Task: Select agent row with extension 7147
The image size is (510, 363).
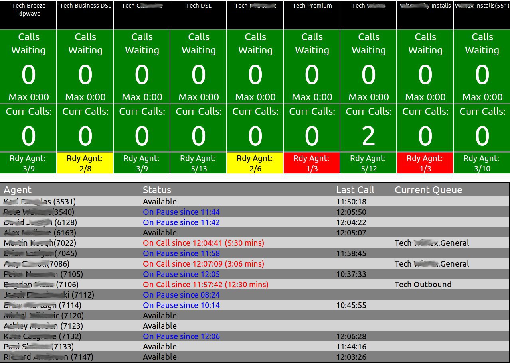Action: (255, 357)
